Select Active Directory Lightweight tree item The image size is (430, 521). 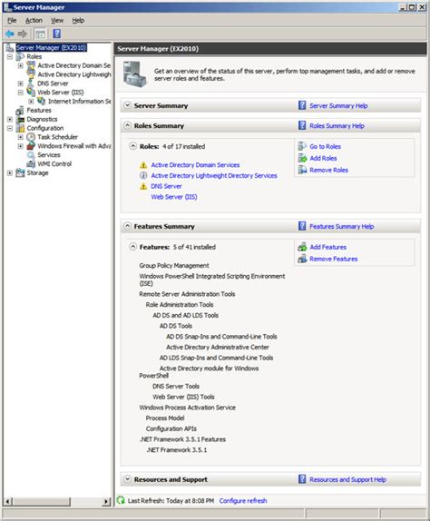(74, 74)
